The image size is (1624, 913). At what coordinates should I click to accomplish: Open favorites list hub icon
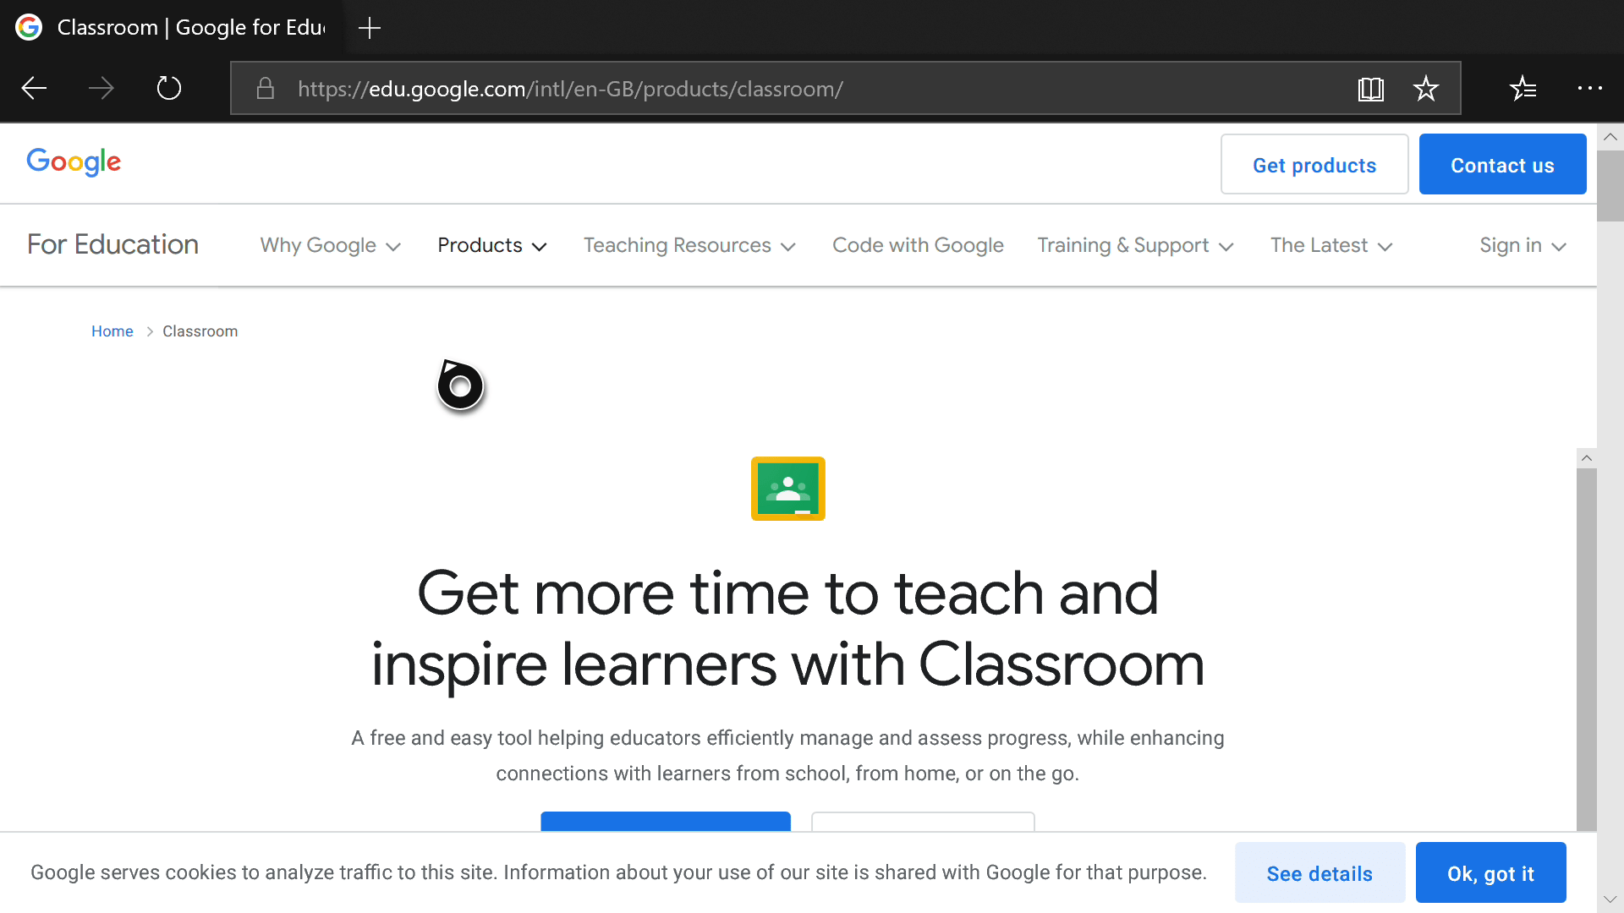pyautogui.click(x=1522, y=88)
